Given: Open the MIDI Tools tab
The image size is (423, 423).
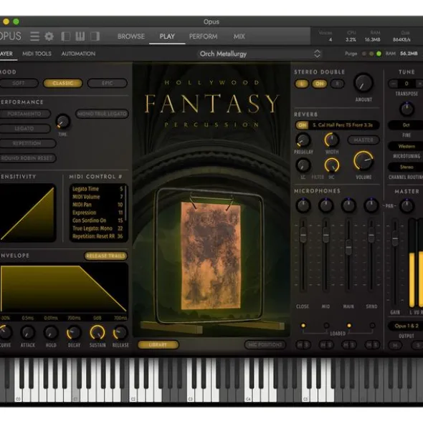Looking at the screenshot, I should click(37, 54).
